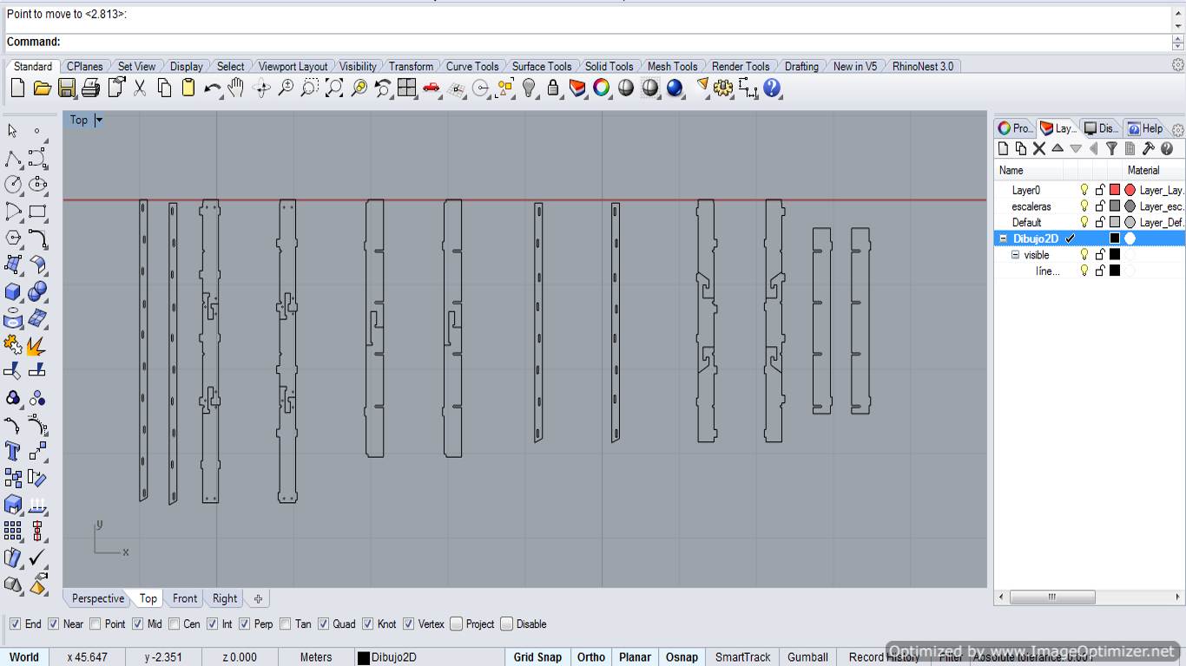
Task: Check the Disable osnap checkbox
Action: [x=507, y=624]
